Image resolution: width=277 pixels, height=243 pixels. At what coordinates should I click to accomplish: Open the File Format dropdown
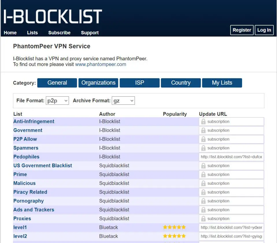[57, 101]
